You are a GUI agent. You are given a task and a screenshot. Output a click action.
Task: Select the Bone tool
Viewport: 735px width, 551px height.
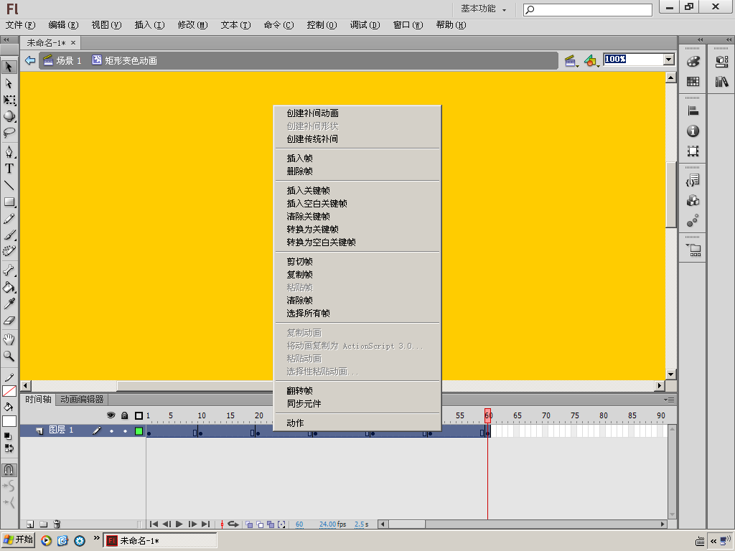9,270
